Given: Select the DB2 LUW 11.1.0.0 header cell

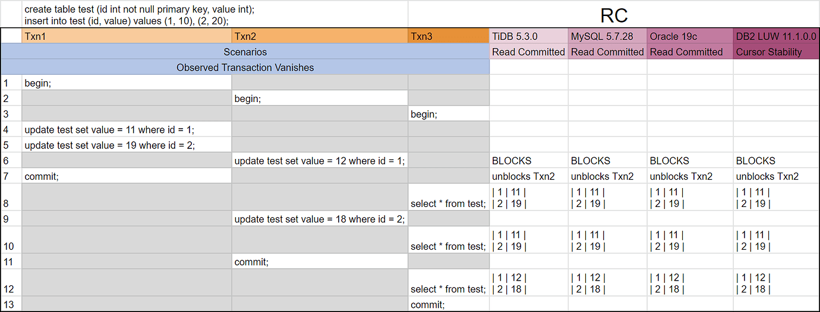Looking at the screenshot, I should click(776, 36).
